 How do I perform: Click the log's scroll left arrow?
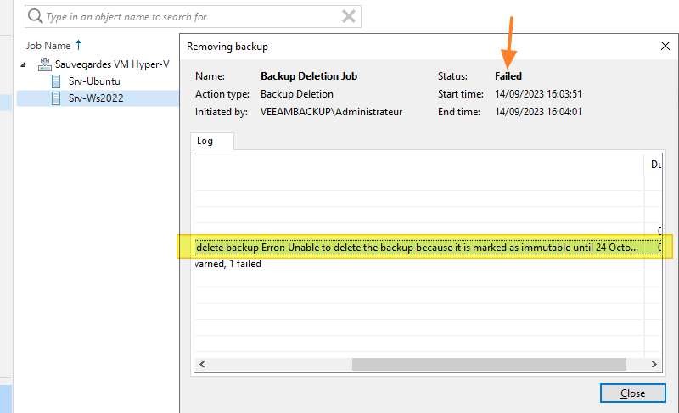click(x=202, y=364)
